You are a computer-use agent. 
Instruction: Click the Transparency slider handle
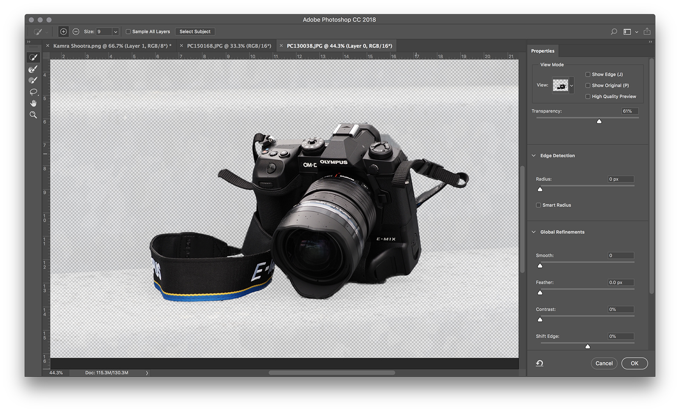(599, 121)
